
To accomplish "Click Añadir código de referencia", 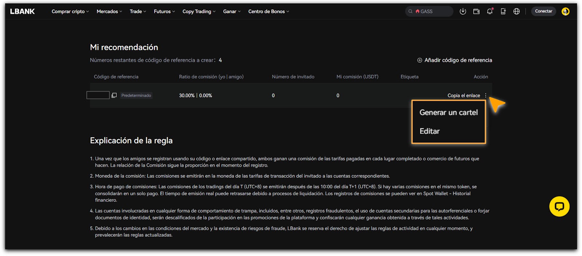I will (x=455, y=60).
